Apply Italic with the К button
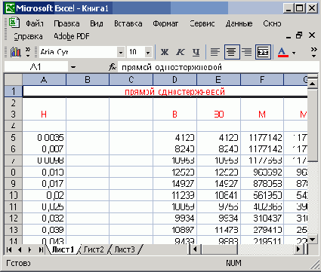 coord(181,52)
